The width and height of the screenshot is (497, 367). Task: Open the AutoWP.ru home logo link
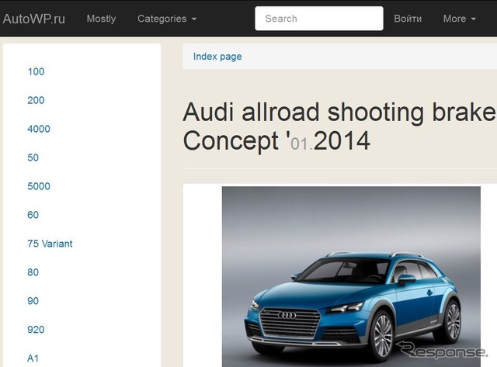pos(33,19)
